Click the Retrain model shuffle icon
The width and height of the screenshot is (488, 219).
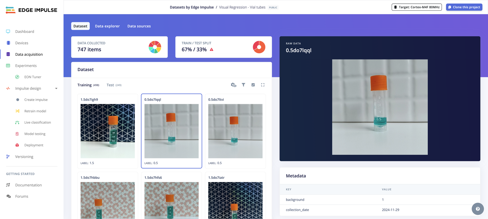(x=17, y=111)
